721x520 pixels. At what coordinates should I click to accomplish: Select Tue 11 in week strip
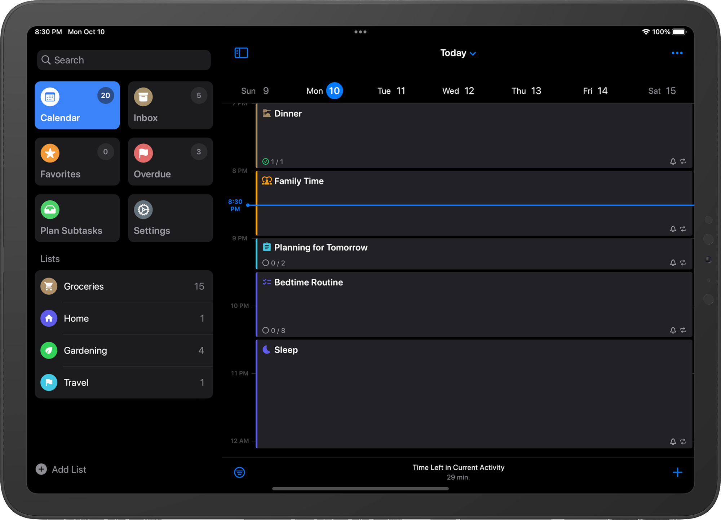click(x=391, y=91)
